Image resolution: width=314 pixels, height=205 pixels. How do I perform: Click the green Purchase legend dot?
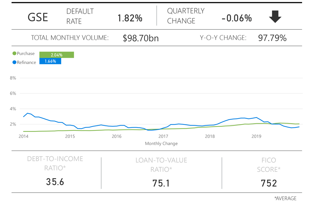click(14, 53)
